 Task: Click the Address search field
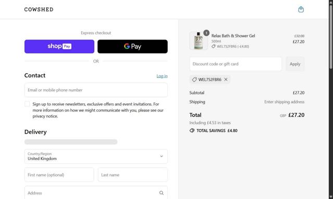tap(96, 193)
